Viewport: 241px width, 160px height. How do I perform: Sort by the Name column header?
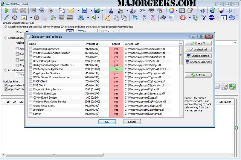pyautogui.click(x=52, y=44)
